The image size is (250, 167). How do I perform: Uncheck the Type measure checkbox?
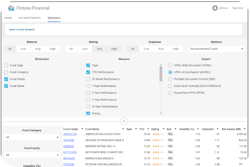coord(88,65)
